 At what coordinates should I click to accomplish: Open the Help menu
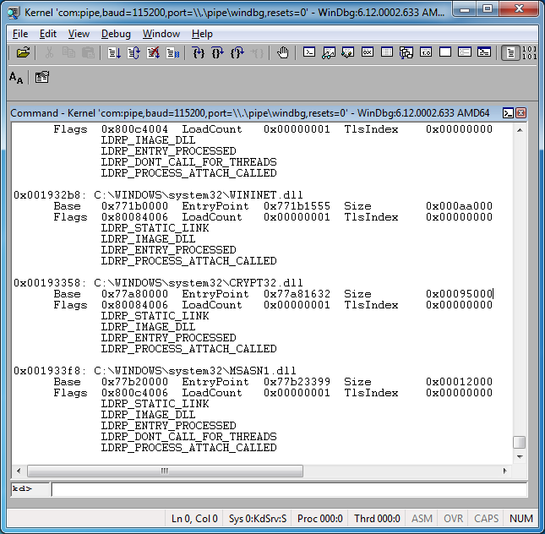pos(202,34)
